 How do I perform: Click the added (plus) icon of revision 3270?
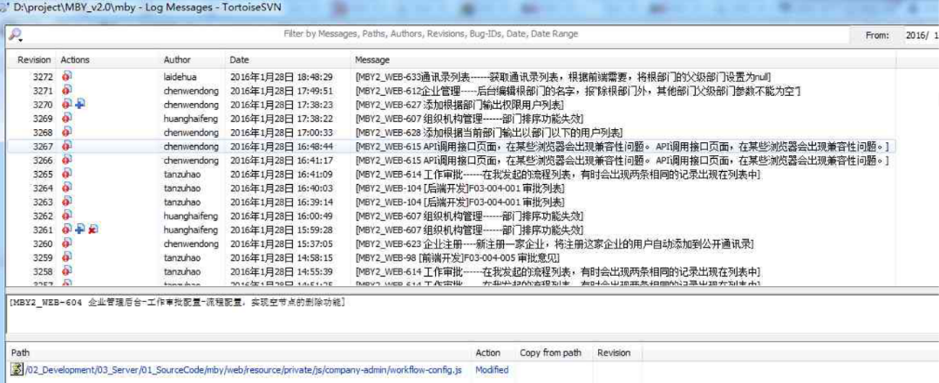tap(80, 105)
